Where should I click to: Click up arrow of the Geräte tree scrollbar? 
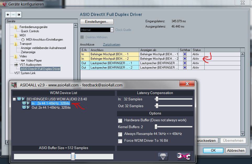[x=76, y=25]
